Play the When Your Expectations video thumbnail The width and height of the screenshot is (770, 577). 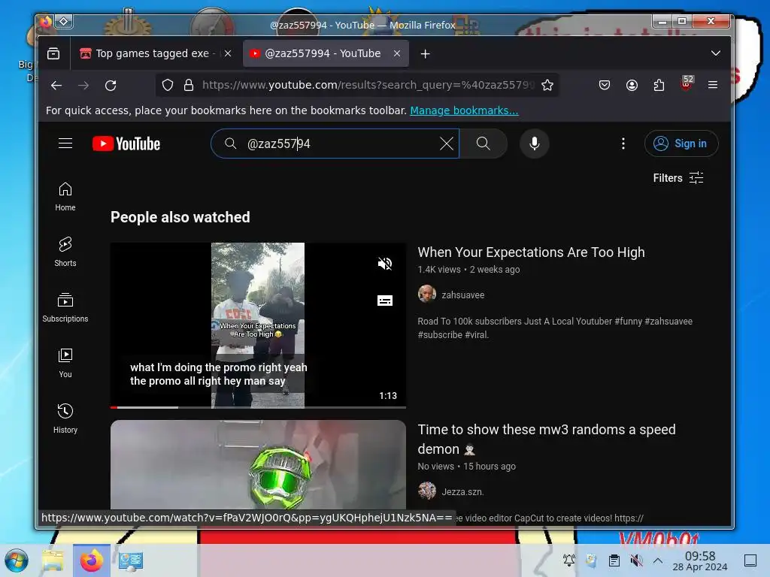[259, 325]
